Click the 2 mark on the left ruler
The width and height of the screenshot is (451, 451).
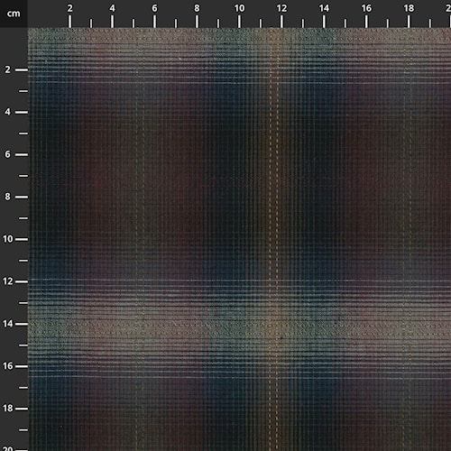(x=7, y=69)
